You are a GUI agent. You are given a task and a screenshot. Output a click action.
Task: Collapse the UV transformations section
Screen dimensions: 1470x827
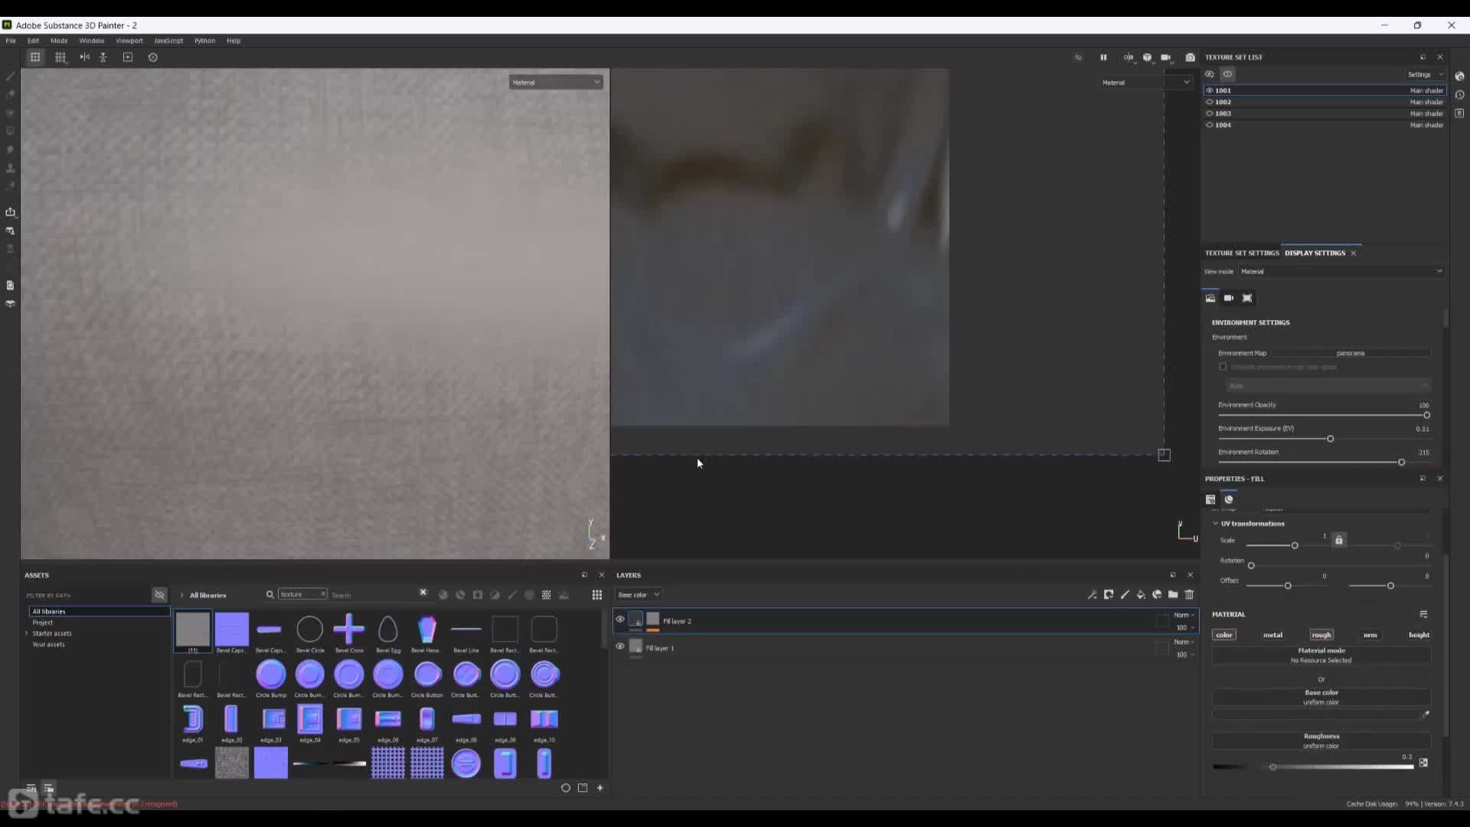[1215, 524]
